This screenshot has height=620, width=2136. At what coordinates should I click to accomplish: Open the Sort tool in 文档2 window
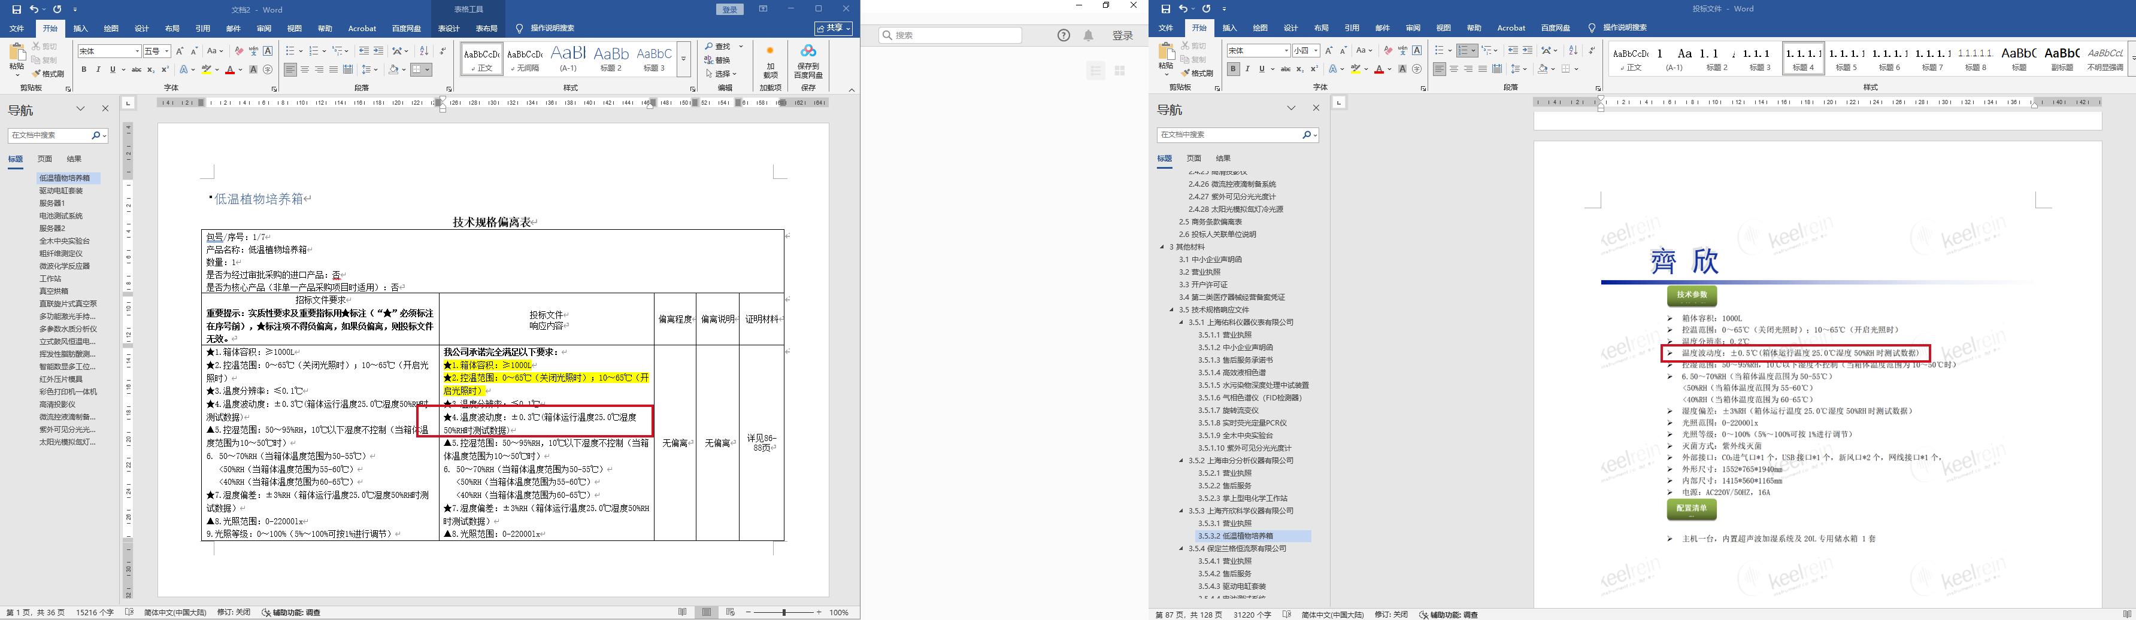[x=425, y=51]
